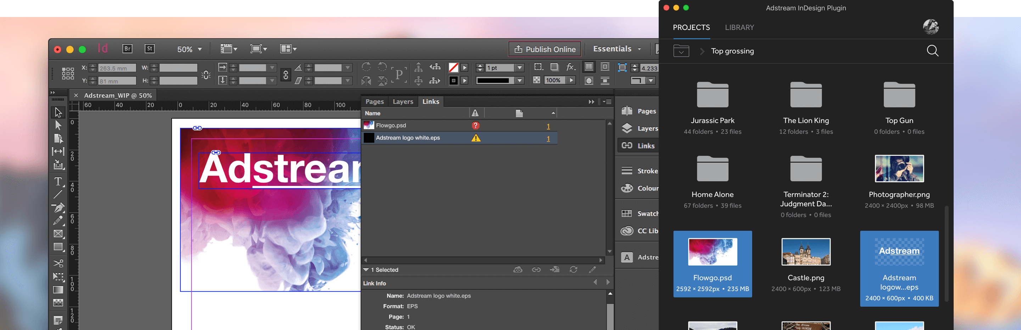The height and width of the screenshot is (330, 1021).
Task: Select the Scissors tool
Action: click(x=58, y=263)
